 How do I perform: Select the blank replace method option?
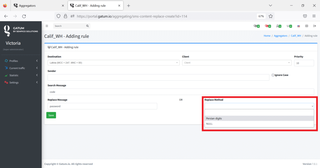pyautogui.click(x=259, y=113)
